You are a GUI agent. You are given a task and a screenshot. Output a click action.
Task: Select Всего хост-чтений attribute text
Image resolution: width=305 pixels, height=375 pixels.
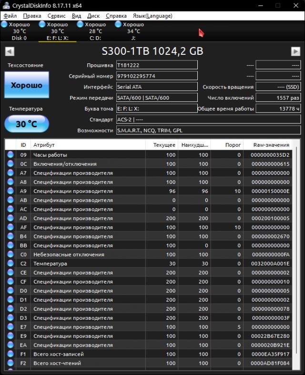[57, 363]
